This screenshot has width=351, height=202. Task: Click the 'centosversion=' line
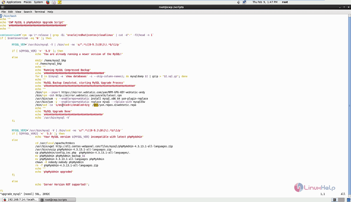(x=77, y=35)
